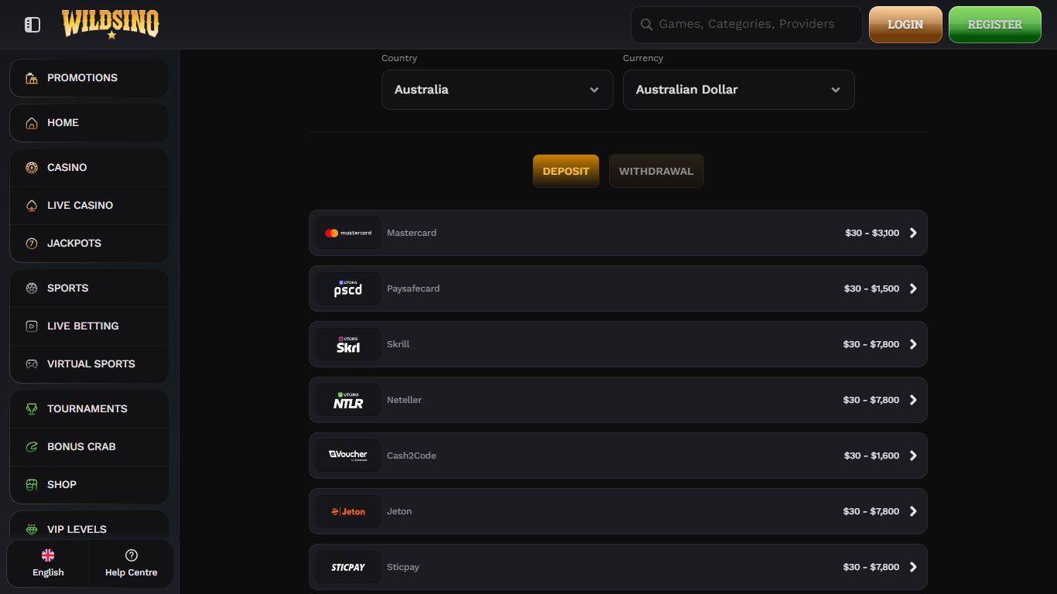Switch to the Withdrawal tab
This screenshot has width=1057, height=594.
(x=656, y=171)
